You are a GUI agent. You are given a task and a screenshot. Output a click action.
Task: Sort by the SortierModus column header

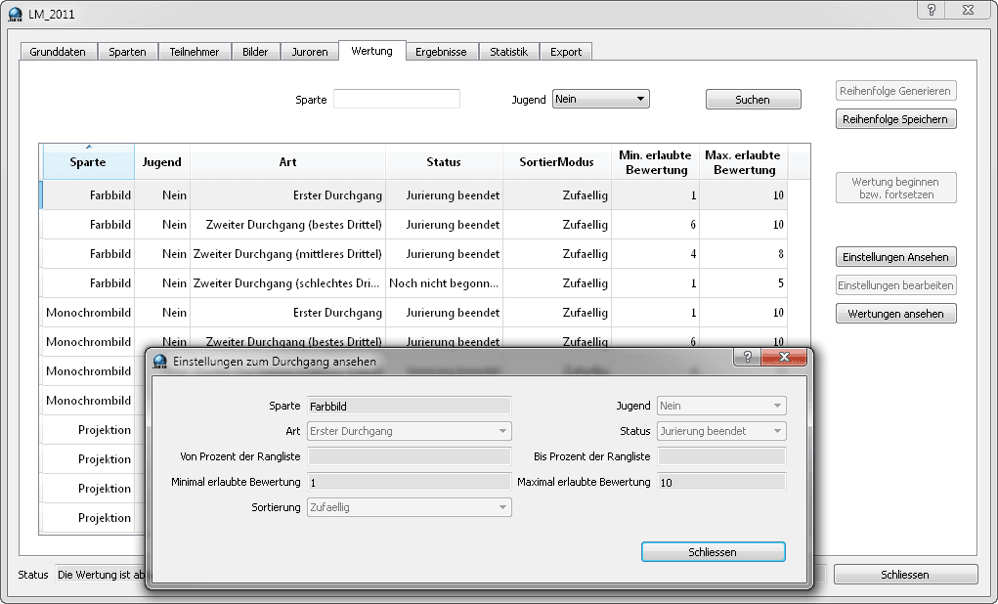[557, 161]
